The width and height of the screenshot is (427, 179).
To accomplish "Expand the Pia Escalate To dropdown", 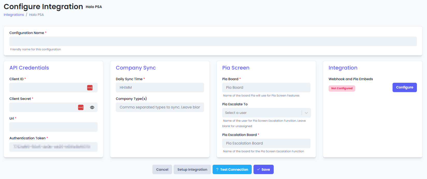I will [306, 113].
